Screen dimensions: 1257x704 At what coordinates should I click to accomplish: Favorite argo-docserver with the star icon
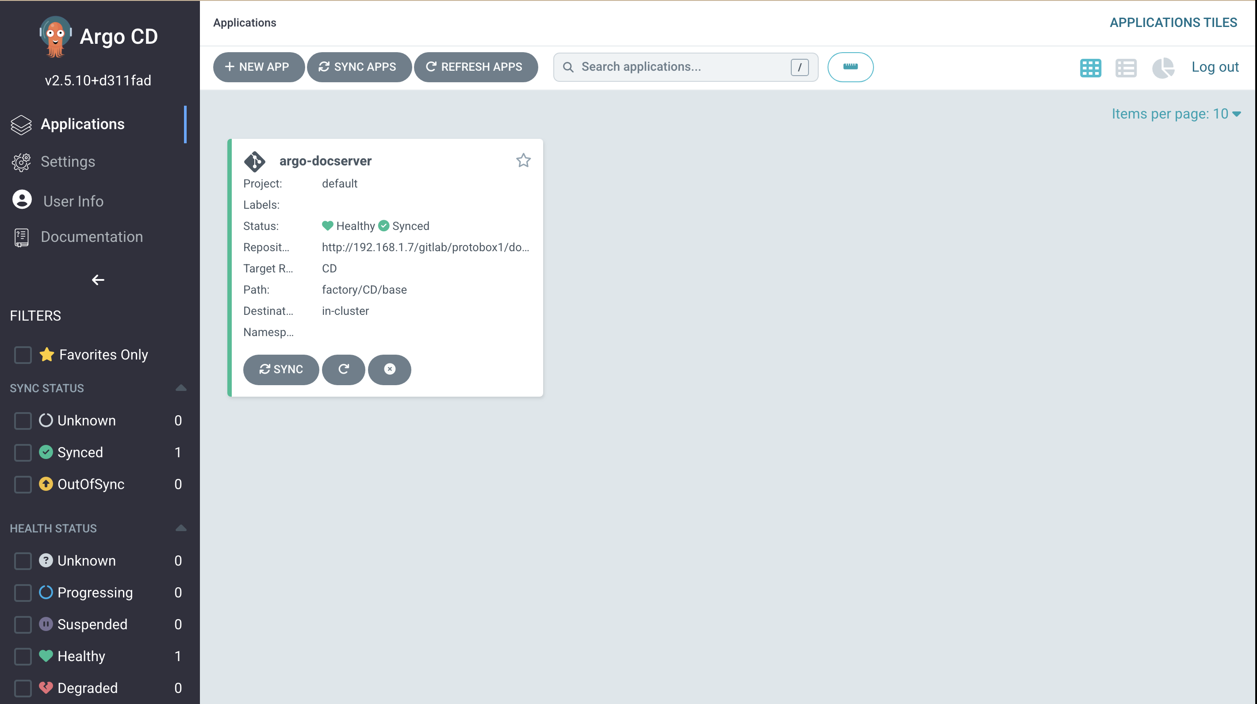click(x=523, y=161)
